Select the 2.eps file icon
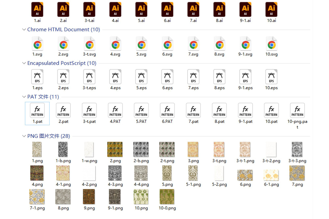329x219 pixels. (63, 77)
